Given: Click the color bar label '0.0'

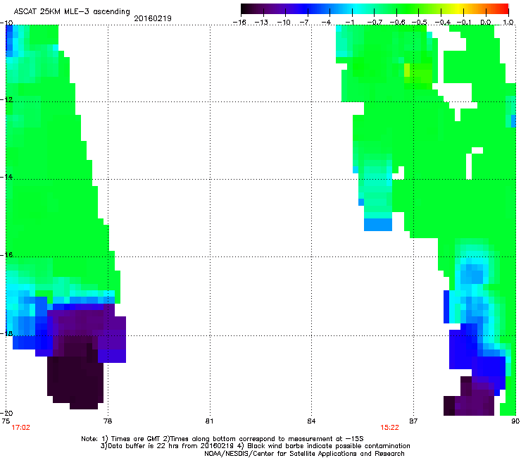Looking at the screenshot, I should click(486, 23).
